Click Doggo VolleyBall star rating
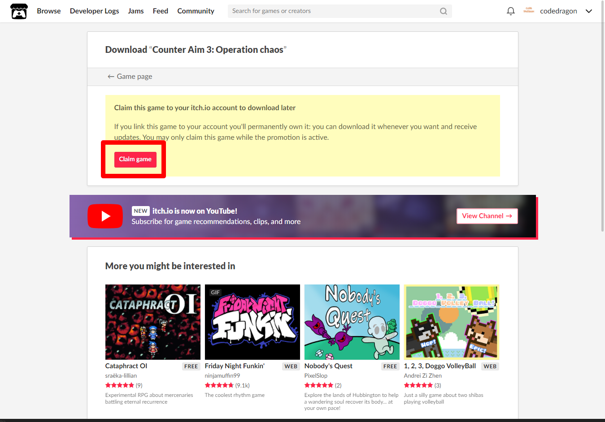The image size is (605, 422). 418,385
